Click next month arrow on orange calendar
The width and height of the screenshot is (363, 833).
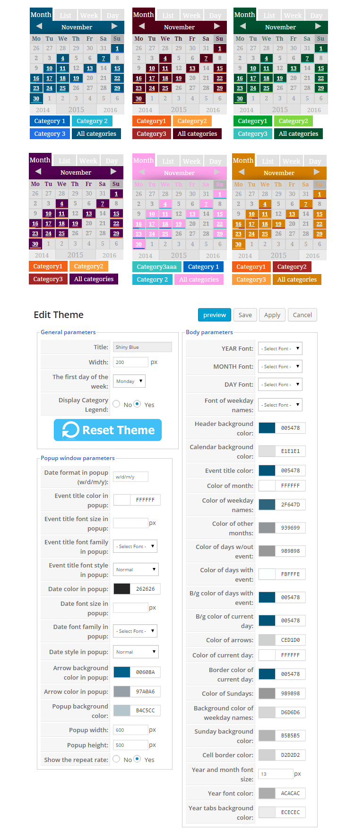coord(317,172)
